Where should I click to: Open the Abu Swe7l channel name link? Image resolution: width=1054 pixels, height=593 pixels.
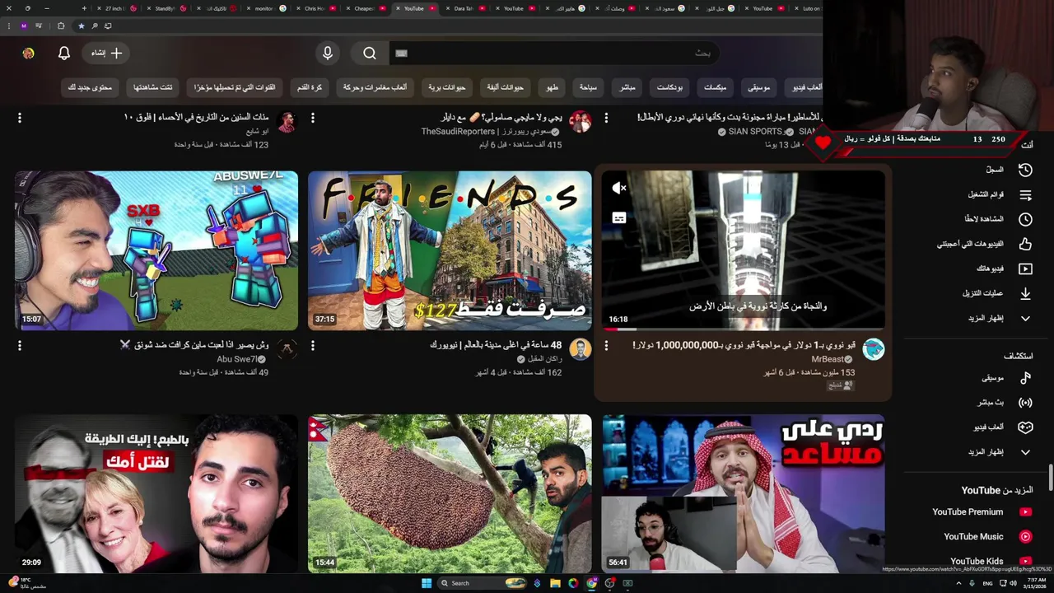[237, 359]
